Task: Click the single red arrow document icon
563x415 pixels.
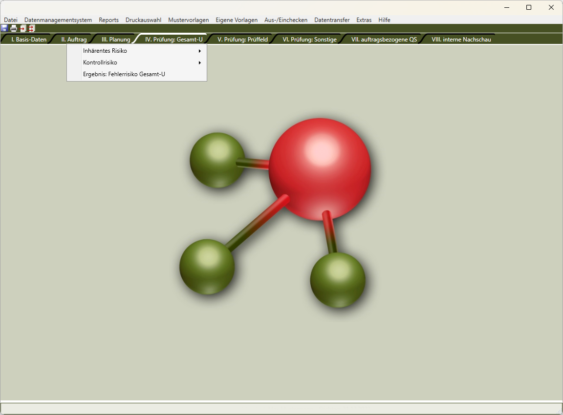Action: (23, 28)
